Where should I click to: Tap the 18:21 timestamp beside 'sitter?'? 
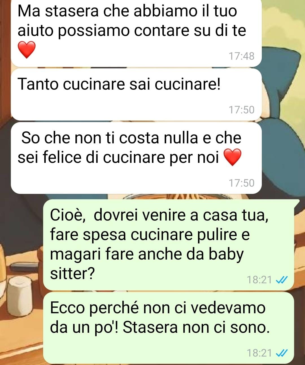coord(259,280)
